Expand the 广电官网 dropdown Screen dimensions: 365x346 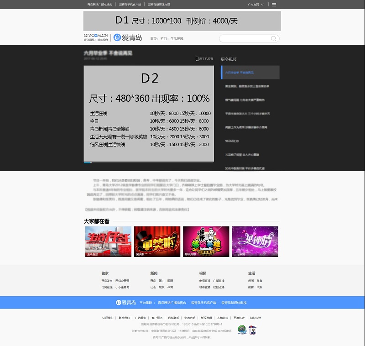pyautogui.click(x=255, y=5)
